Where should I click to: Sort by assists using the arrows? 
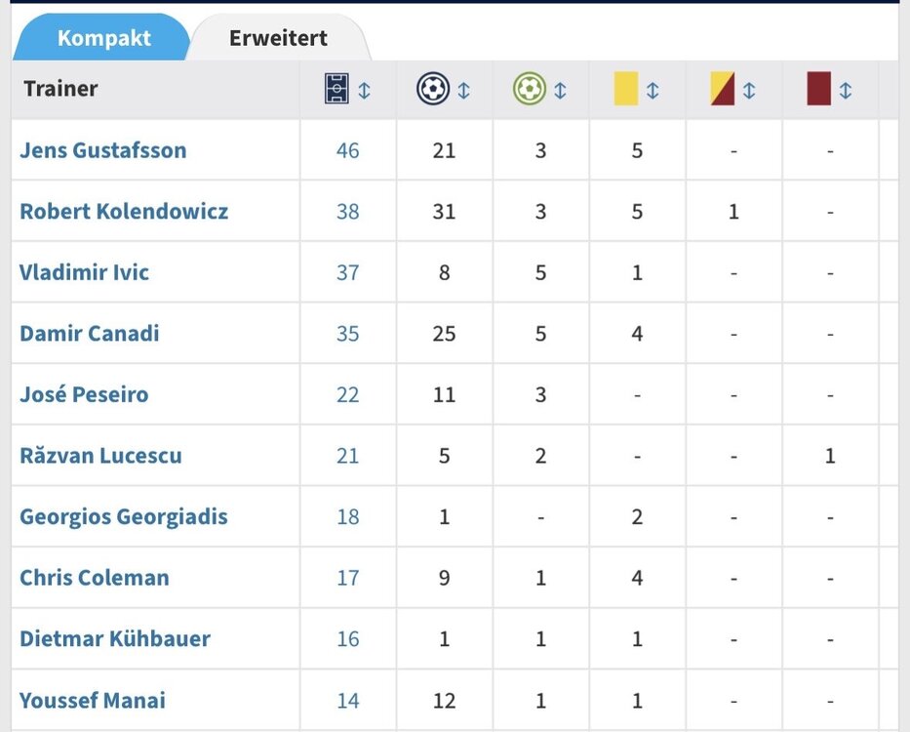560,91
